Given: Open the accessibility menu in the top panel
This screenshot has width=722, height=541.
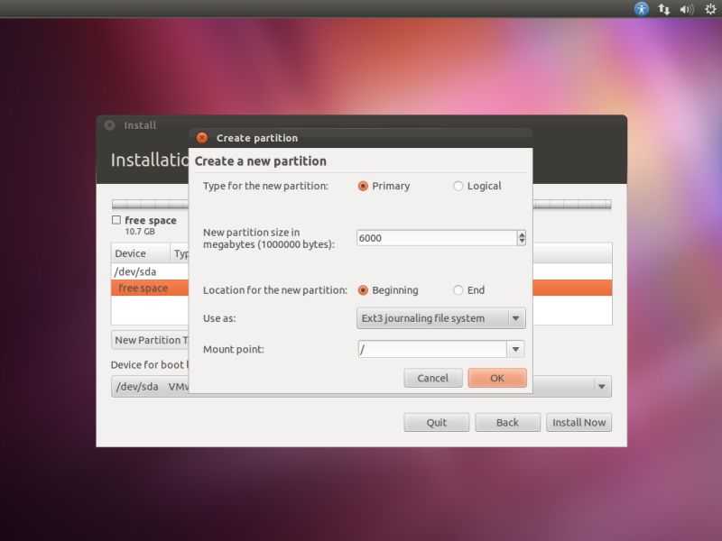Looking at the screenshot, I should click(641, 8).
